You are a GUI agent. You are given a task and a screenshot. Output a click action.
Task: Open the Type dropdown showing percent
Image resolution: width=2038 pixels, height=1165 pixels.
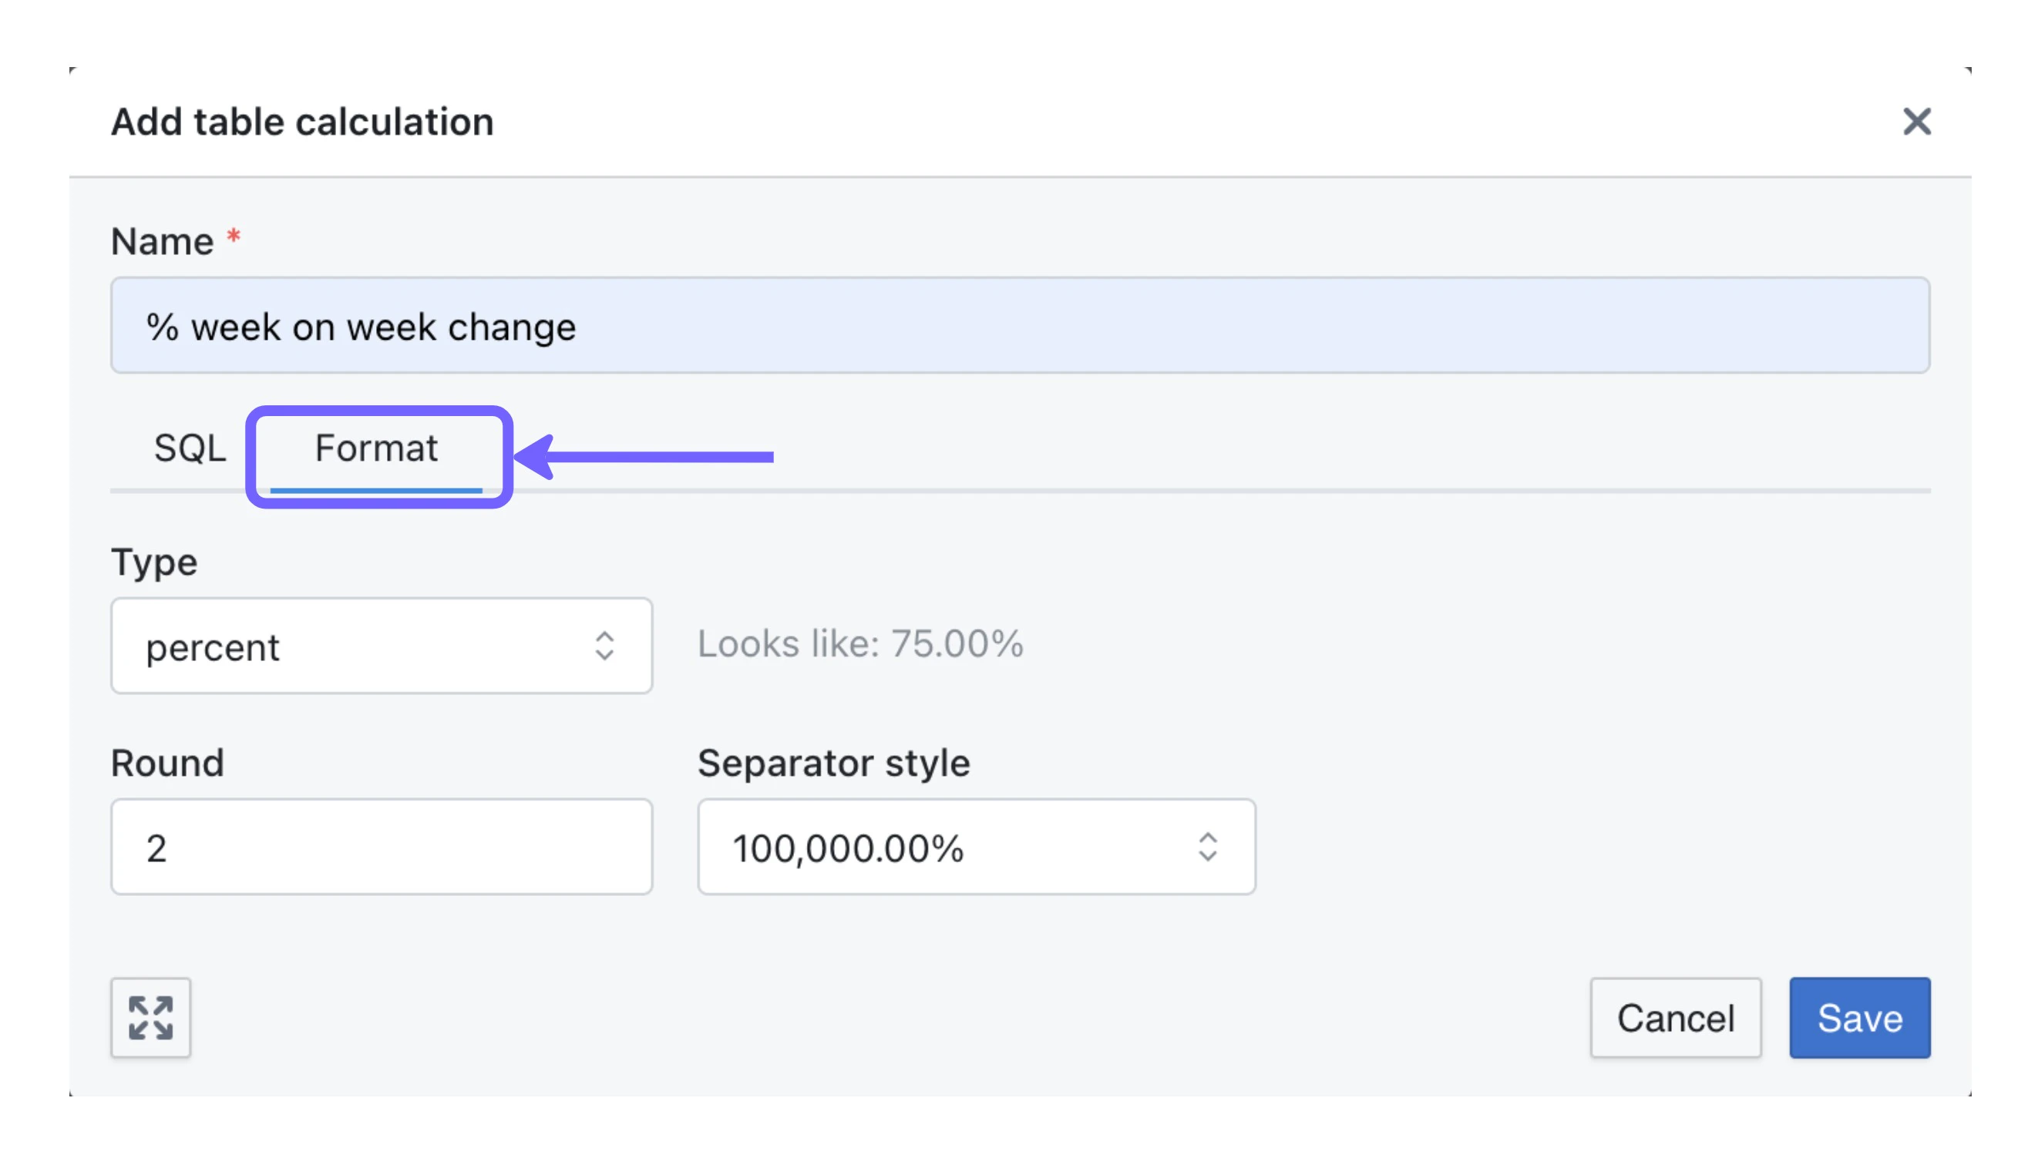pyautogui.click(x=381, y=646)
